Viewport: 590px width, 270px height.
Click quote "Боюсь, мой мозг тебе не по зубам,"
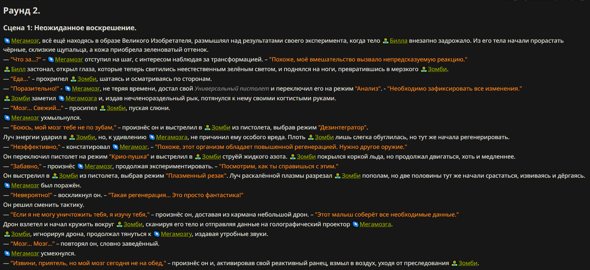point(63,127)
